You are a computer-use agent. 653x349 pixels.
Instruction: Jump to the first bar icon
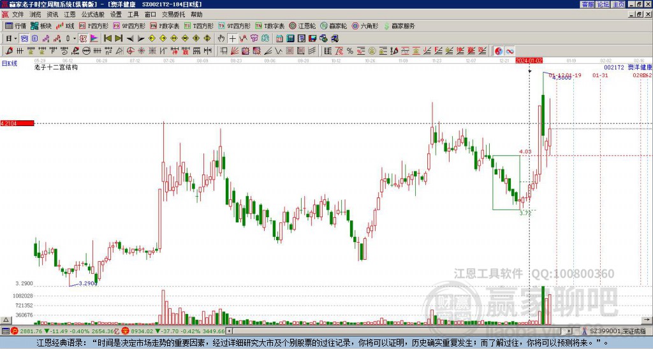click(x=107, y=39)
